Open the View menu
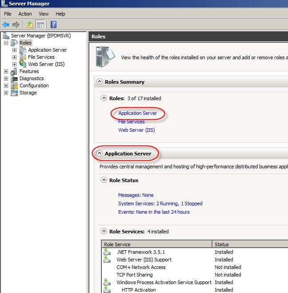Viewport: 288px width, 293px height. pos(44,14)
